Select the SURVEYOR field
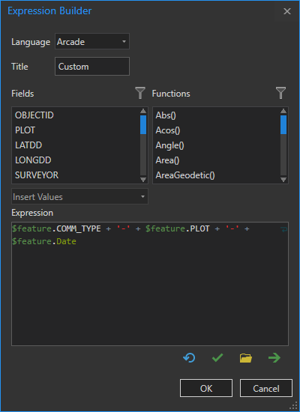Screen dimensions: 300x412 37,175
